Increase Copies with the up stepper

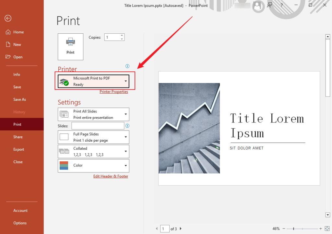122,35
